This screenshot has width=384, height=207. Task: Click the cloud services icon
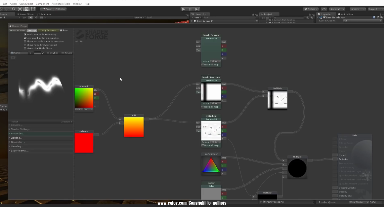pos(324,9)
